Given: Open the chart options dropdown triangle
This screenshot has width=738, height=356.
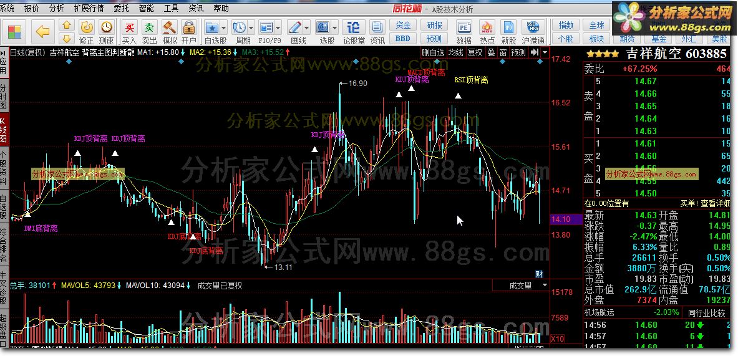Looking at the screenshot, I should (545, 52).
